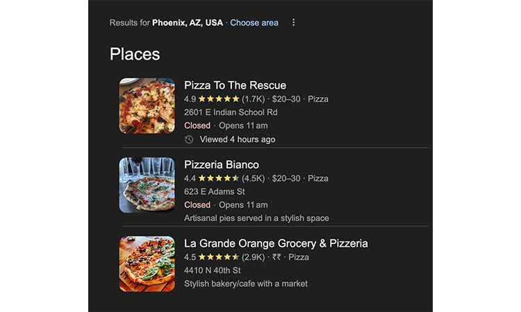521x312 pixels.
Task: Open La Grande Orange pizza thumbnail
Action: (x=147, y=263)
